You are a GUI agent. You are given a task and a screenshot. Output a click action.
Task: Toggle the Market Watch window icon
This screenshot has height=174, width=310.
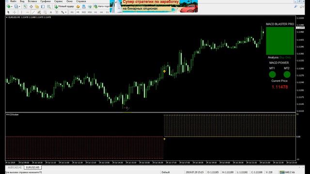pyautogui.click(x=25, y=6)
